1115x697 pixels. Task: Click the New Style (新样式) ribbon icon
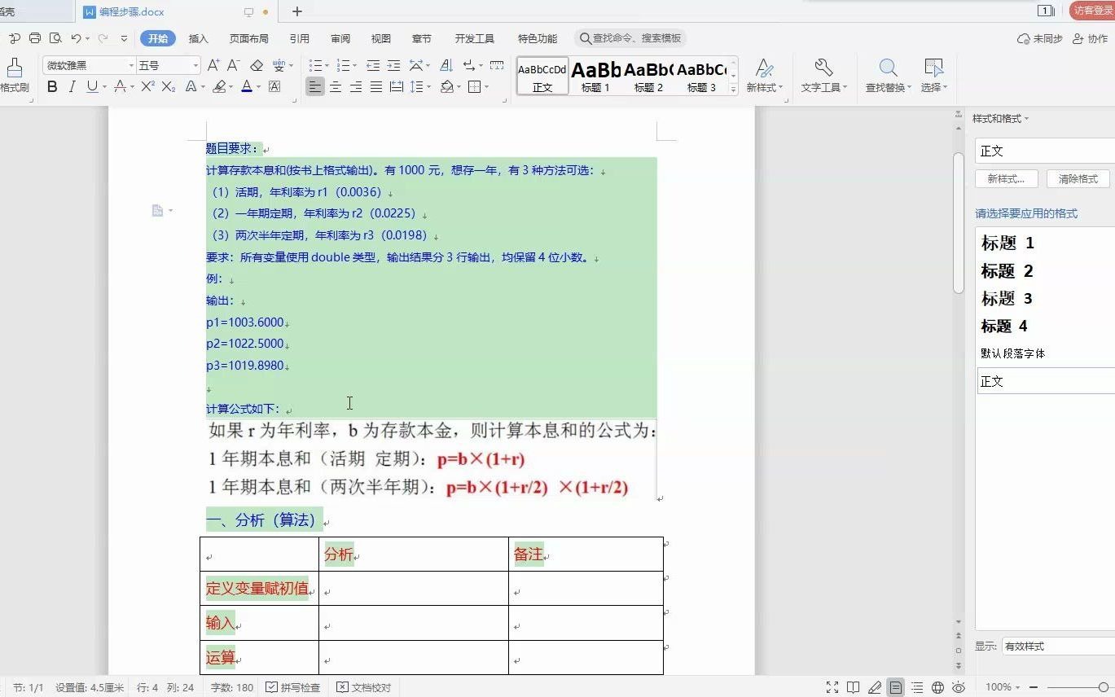(764, 68)
